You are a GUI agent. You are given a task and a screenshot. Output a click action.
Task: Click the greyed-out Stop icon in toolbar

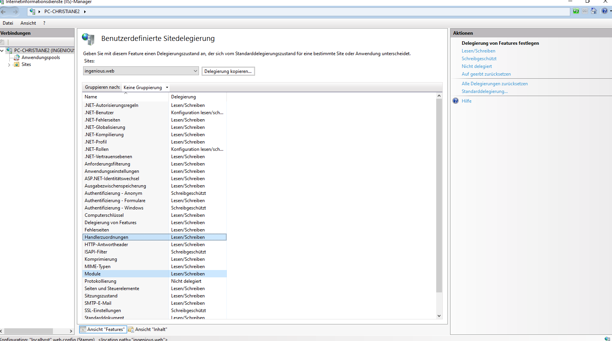(585, 11)
